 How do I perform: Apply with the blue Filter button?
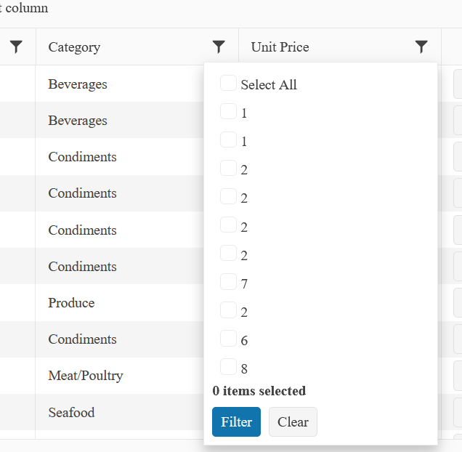[236, 422]
